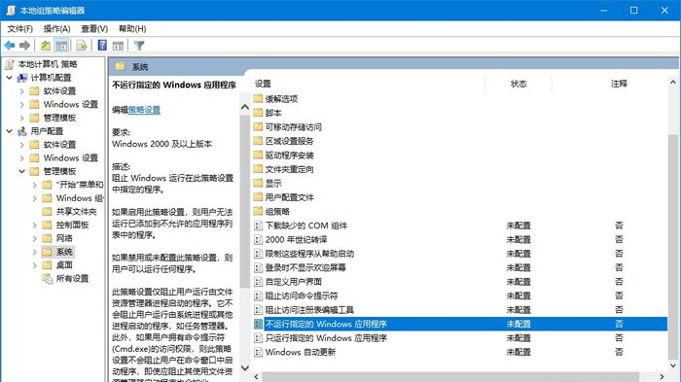Click the policy icon of 阻止访问命令提示符
Viewport: 681px width, 382px height.
point(259,295)
